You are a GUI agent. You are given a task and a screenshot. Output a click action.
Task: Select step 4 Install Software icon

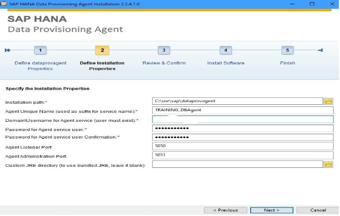tap(225, 50)
